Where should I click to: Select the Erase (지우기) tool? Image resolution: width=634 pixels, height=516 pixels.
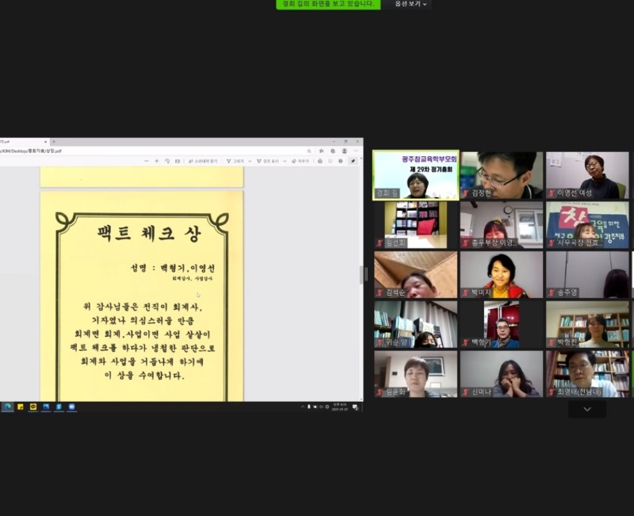coord(300,161)
